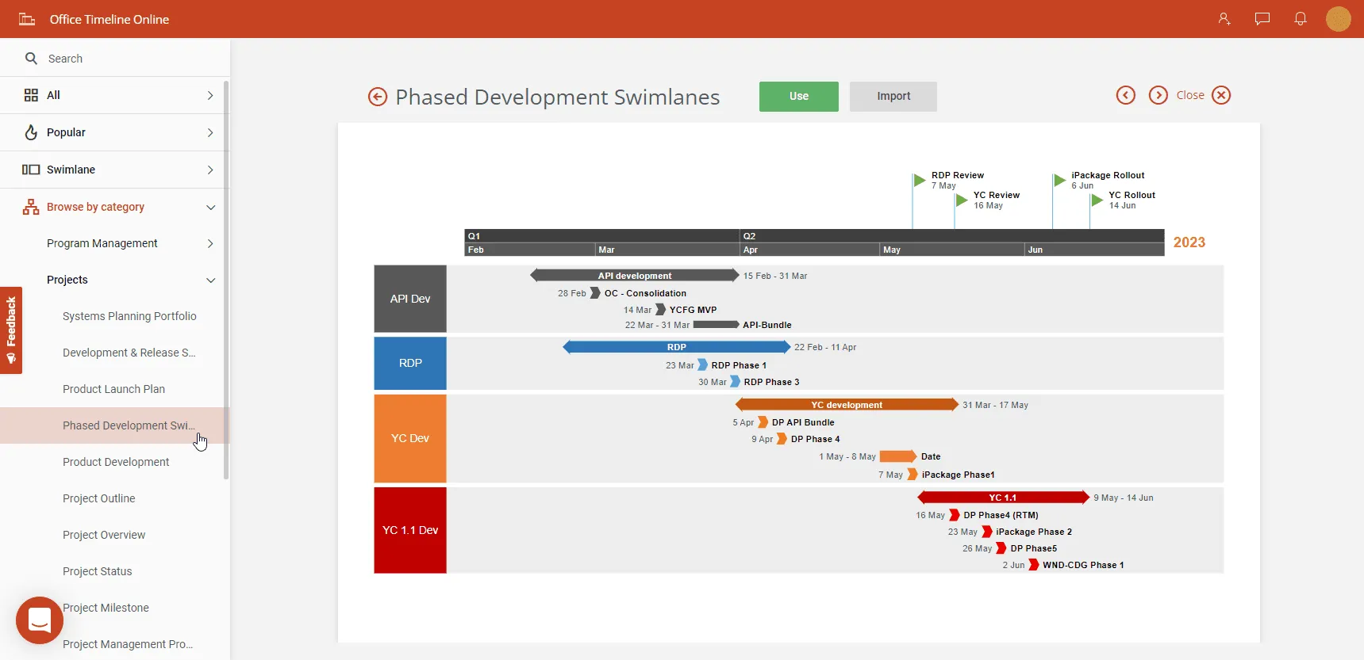Go back using the arrow beside the title
The image size is (1364, 660).
tap(378, 97)
